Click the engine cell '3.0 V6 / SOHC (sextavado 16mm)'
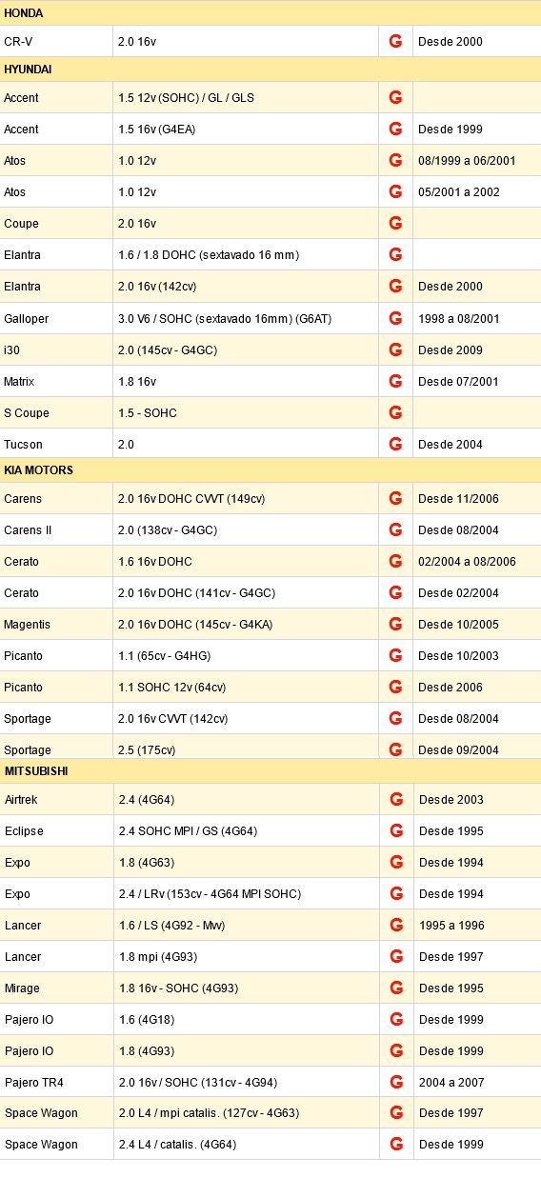The width and height of the screenshot is (541, 1178). click(246, 318)
